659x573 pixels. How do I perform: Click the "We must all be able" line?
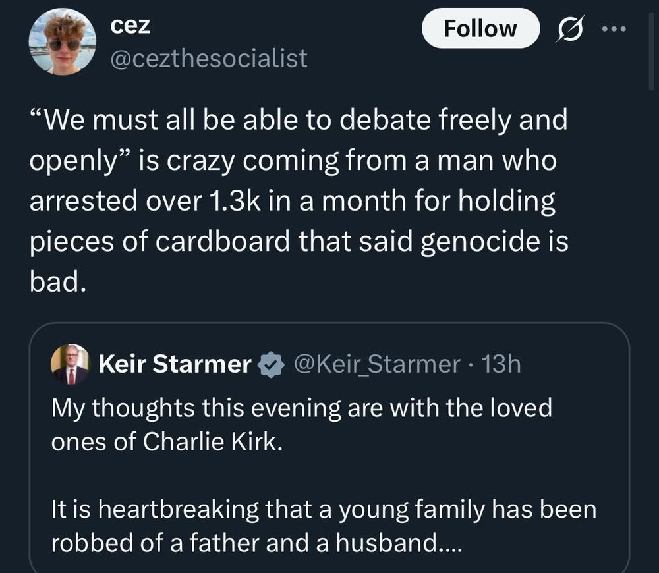coord(298,121)
